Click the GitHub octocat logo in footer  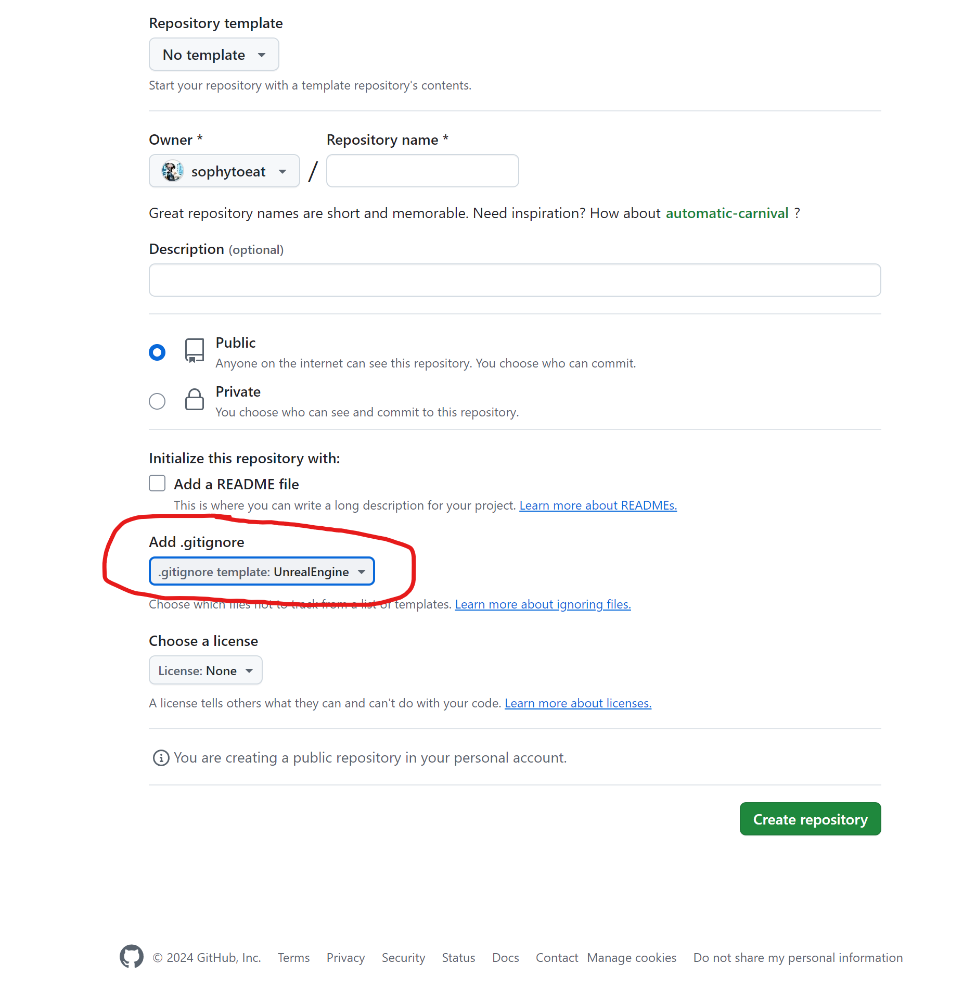pyautogui.click(x=131, y=957)
